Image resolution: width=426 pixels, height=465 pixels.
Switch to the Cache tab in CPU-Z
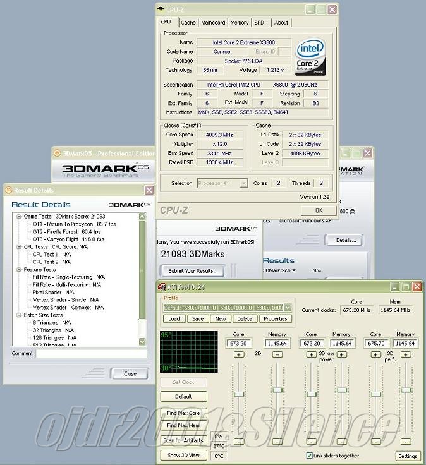(x=188, y=23)
